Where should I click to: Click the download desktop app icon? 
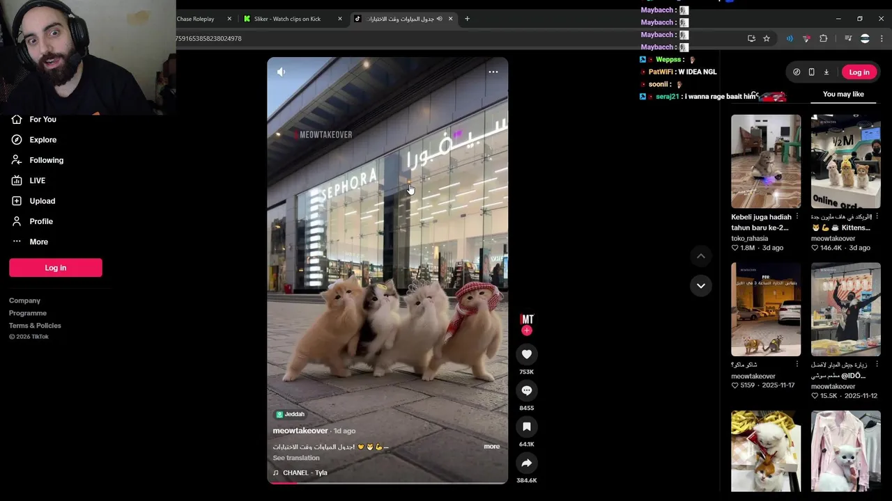point(826,72)
